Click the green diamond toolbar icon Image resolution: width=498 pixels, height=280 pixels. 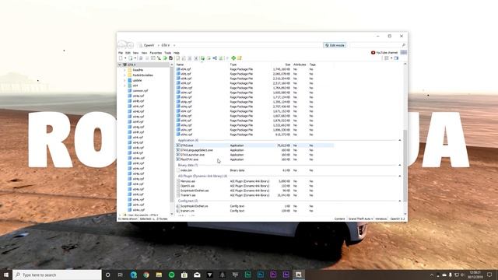click(x=233, y=58)
